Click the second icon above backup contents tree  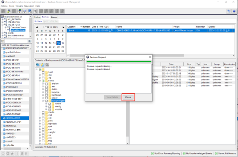point(42,65)
